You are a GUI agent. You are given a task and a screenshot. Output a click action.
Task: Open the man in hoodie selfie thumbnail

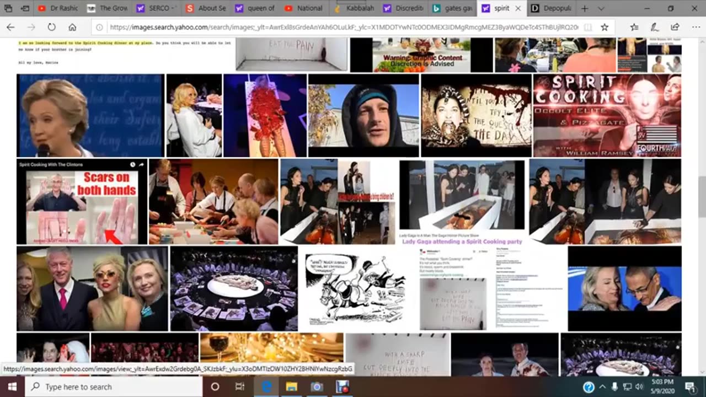(x=363, y=115)
